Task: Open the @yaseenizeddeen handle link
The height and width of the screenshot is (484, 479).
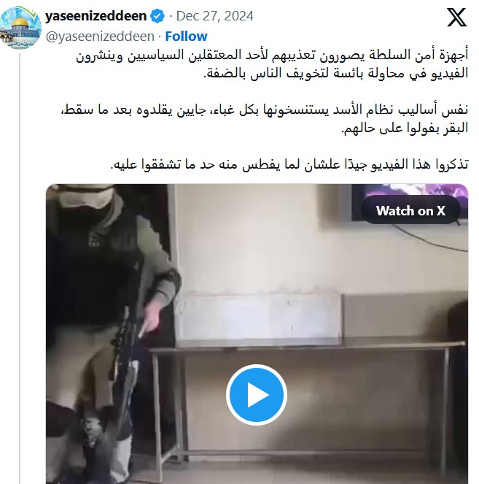Action: (100, 37)
